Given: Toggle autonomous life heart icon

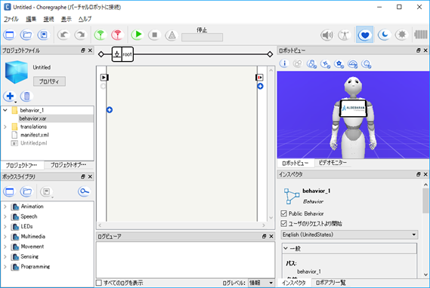Looking at the screenshot, I should 365,35.
